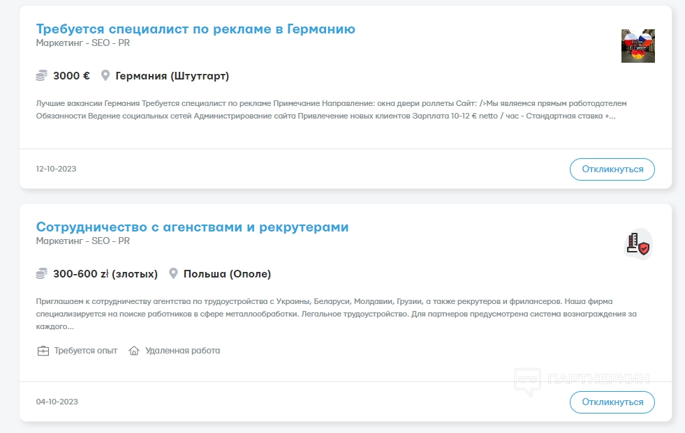Image resolution: width=685 pixels, height=433 pixels.
Task: Click the 04-10-2023 posting date
Action: [x=57, y=402]
